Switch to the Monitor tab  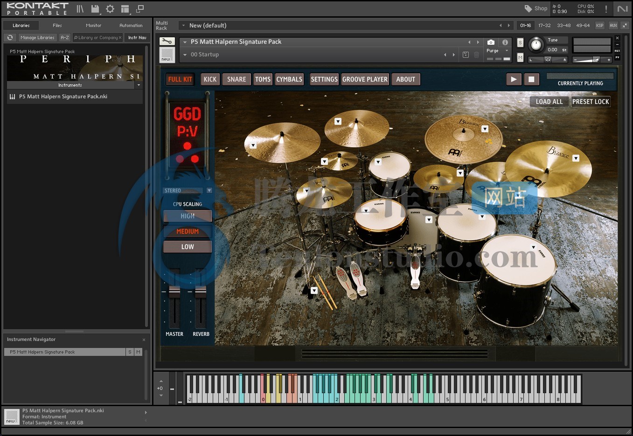click(93, 26)
